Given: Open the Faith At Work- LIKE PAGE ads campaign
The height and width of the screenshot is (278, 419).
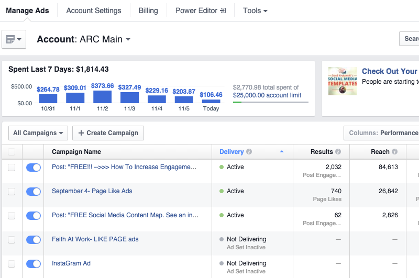Looking at the screenshot, I should click(x=95, y=239).
